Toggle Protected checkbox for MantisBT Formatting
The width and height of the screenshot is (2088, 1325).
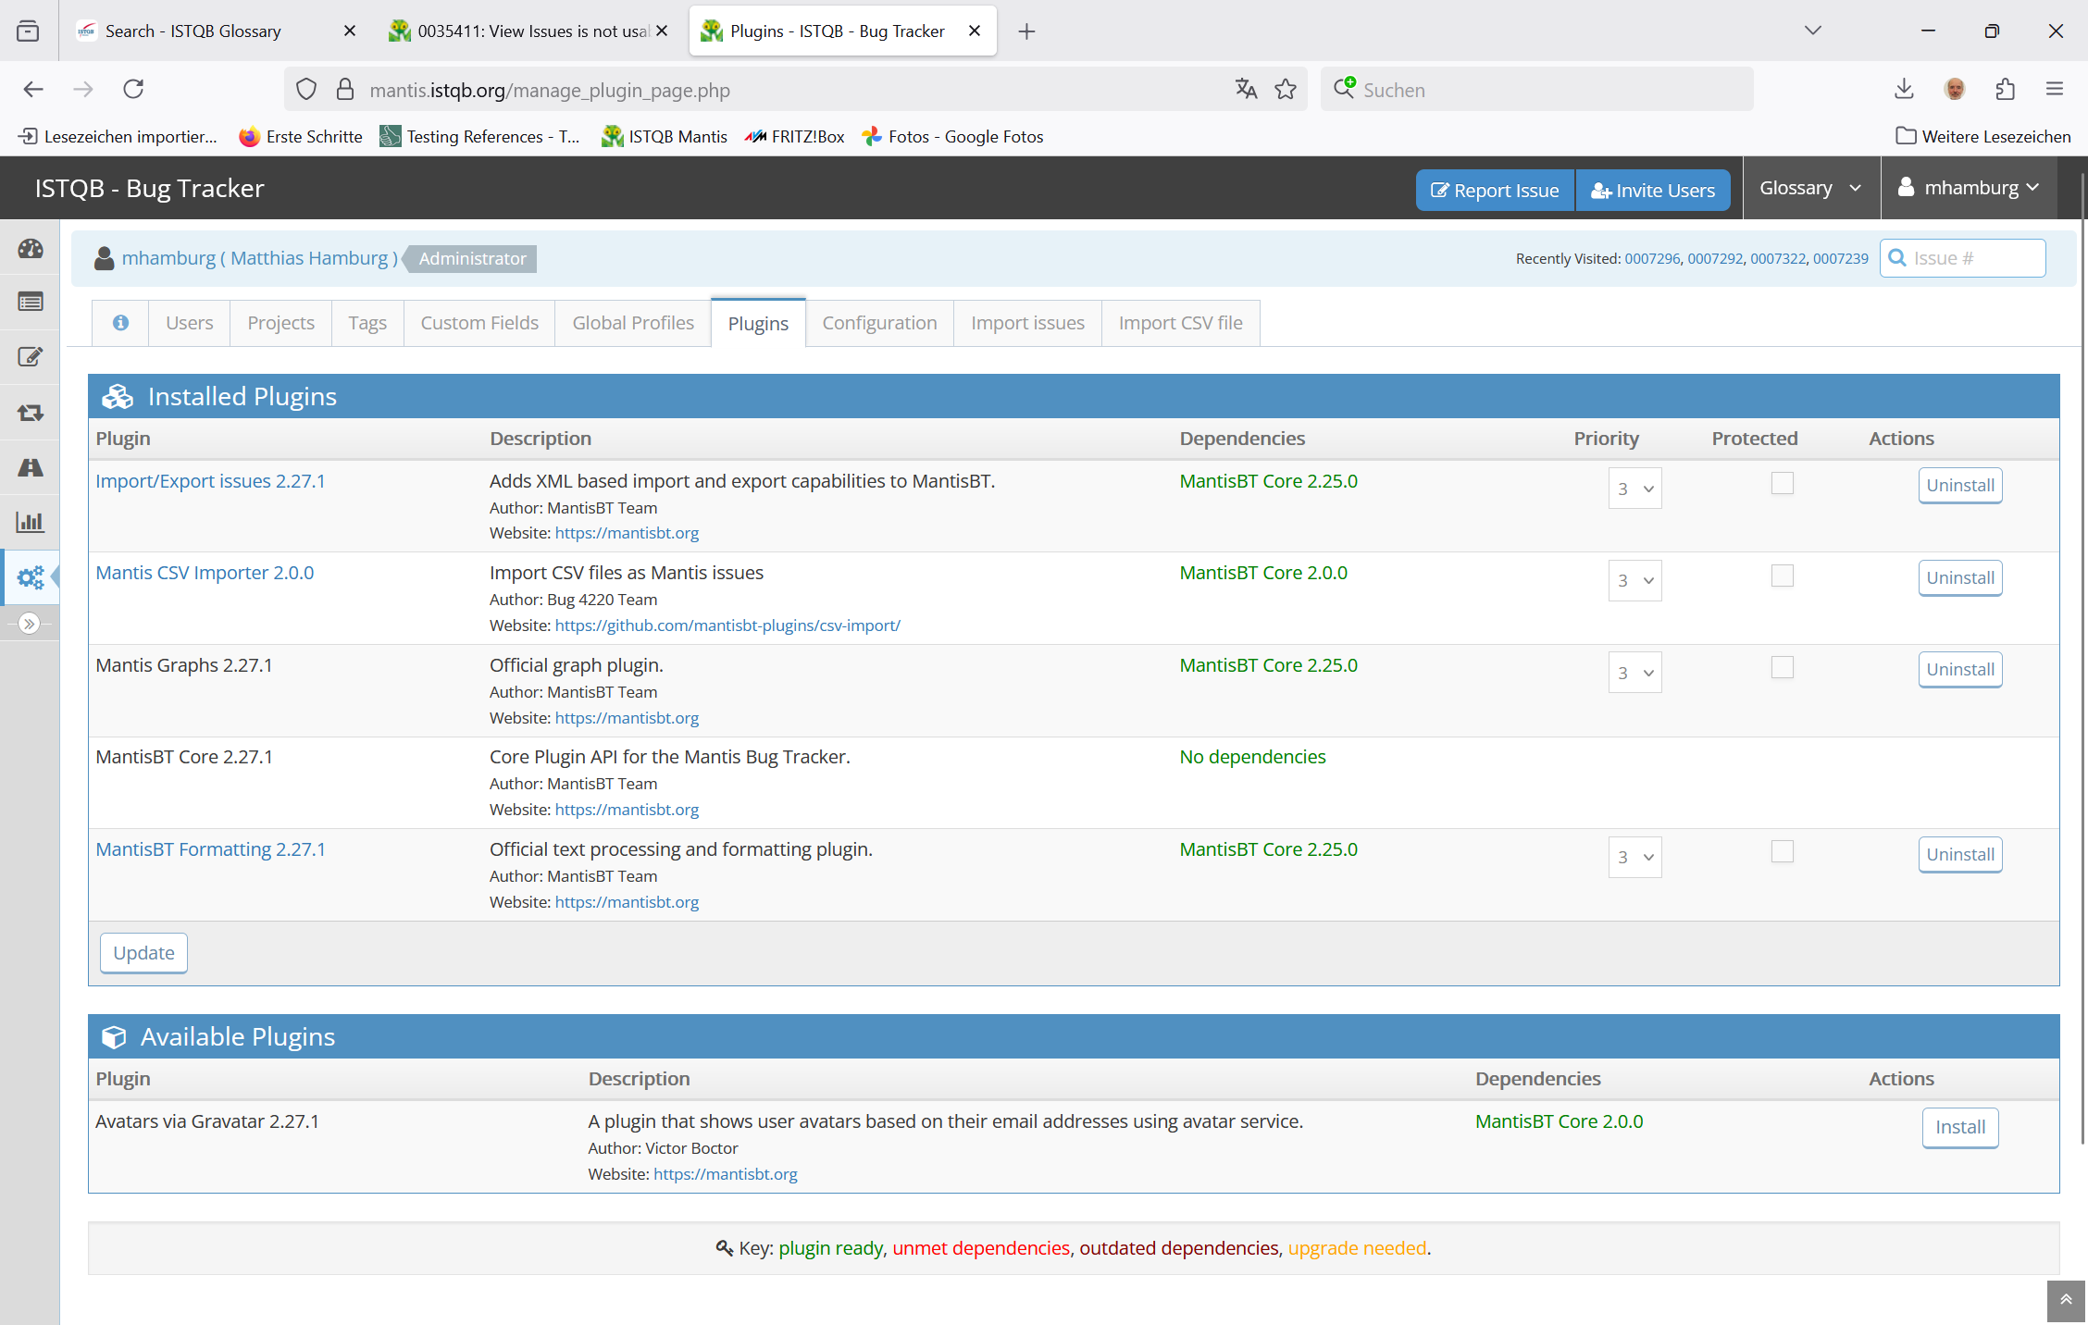1783,851
